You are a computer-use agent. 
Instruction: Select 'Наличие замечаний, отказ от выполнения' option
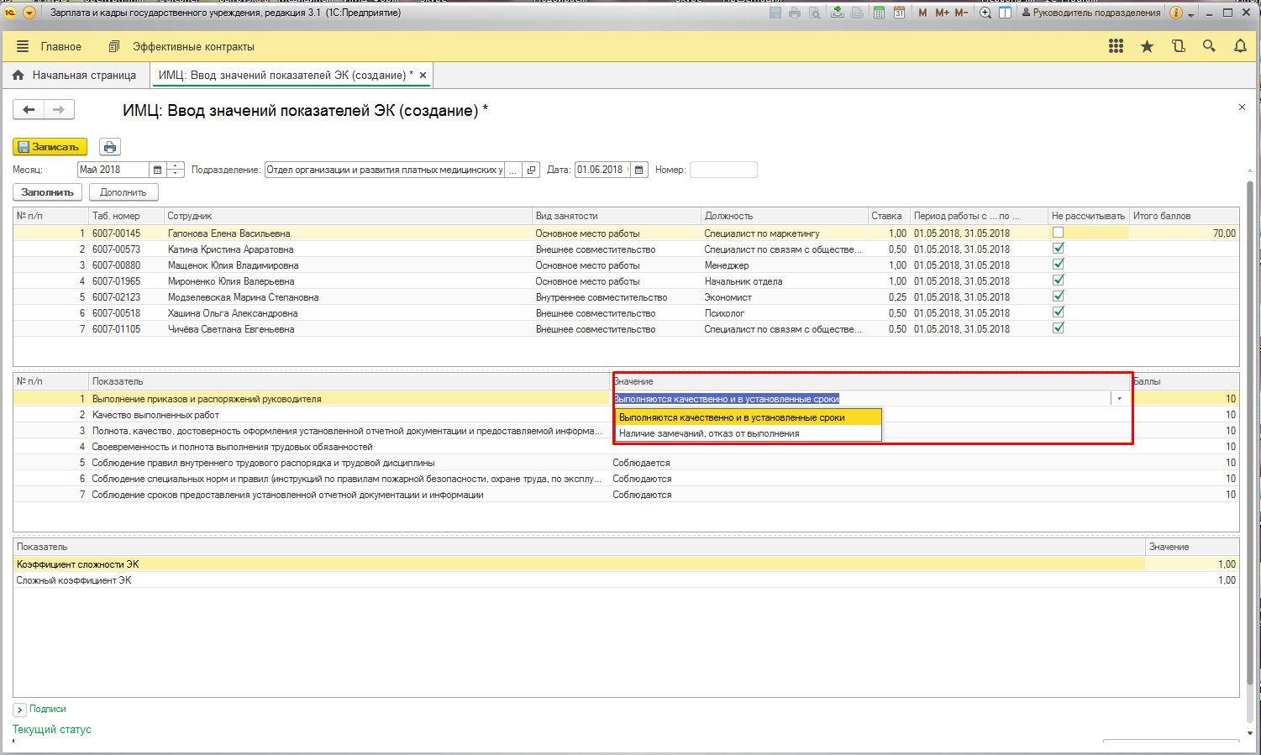(709, 433)
